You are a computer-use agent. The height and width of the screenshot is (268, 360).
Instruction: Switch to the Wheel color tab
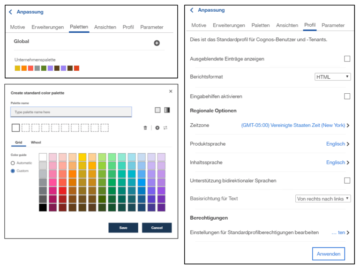[x=36, y=142]
